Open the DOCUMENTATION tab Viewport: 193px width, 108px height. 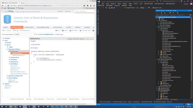(x=43, y=27)
